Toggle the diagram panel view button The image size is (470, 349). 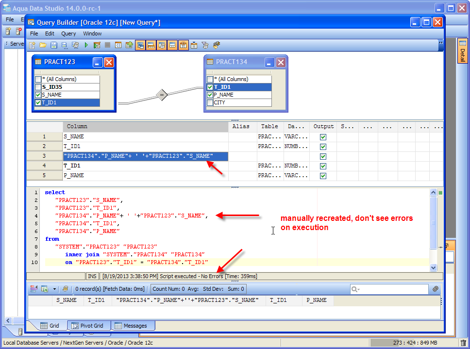click(x=140, y=46)
